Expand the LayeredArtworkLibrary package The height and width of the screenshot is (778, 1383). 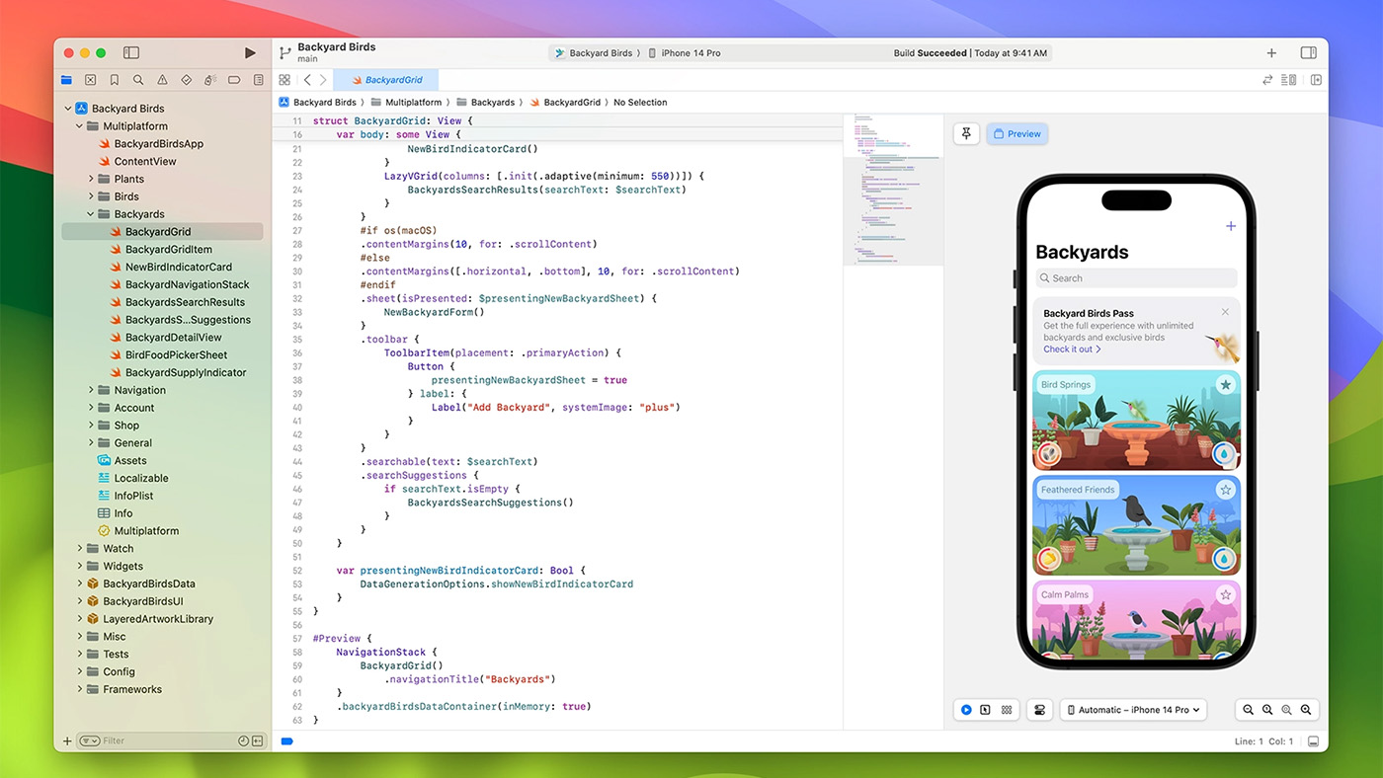click(x=80, y=619)
